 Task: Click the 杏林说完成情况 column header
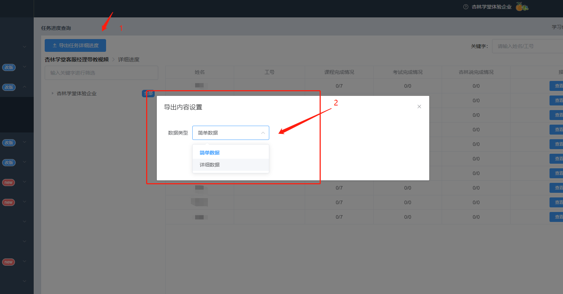[476, 72]
